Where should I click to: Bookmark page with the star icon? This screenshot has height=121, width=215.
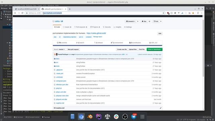pyautogui.click(x=164, y=13)
